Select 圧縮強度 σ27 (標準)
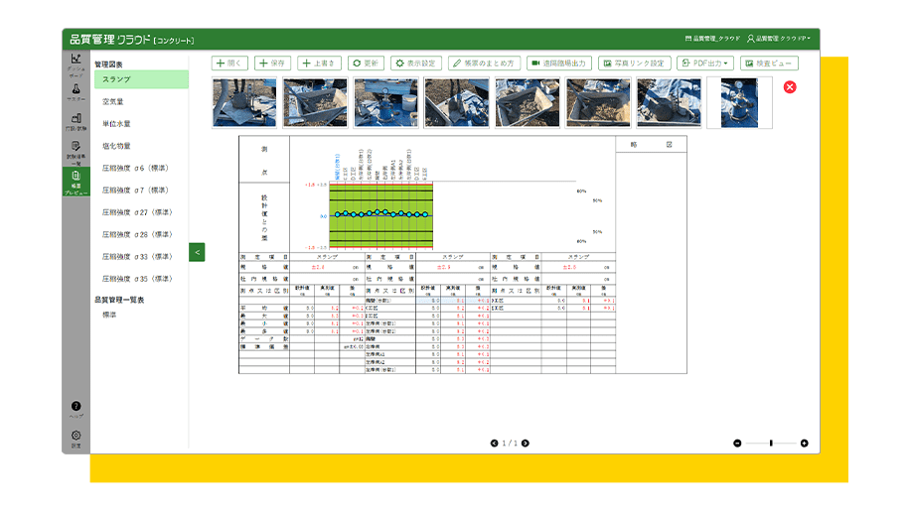Viewport: 910px width, 511px height. (x=137, y=212)
